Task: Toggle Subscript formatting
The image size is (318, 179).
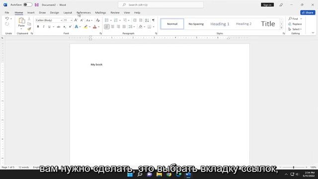Action: click(65, 26)
